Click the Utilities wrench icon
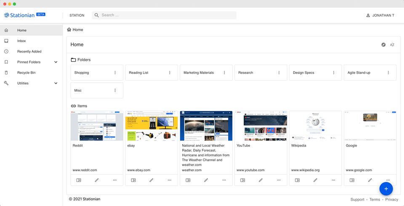The height and width of the screenshot is (206, 404). (6, 83)
